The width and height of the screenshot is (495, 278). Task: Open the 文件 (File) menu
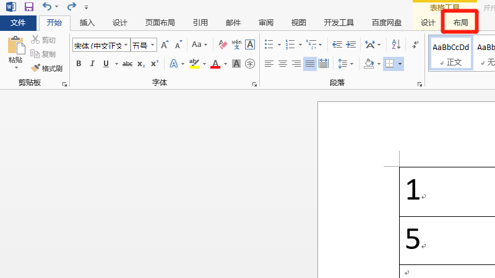18,23
